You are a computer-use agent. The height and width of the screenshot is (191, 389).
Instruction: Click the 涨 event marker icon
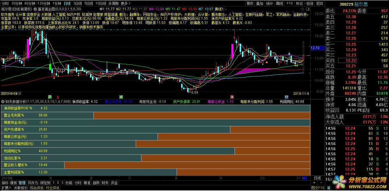tap(232, 97)
